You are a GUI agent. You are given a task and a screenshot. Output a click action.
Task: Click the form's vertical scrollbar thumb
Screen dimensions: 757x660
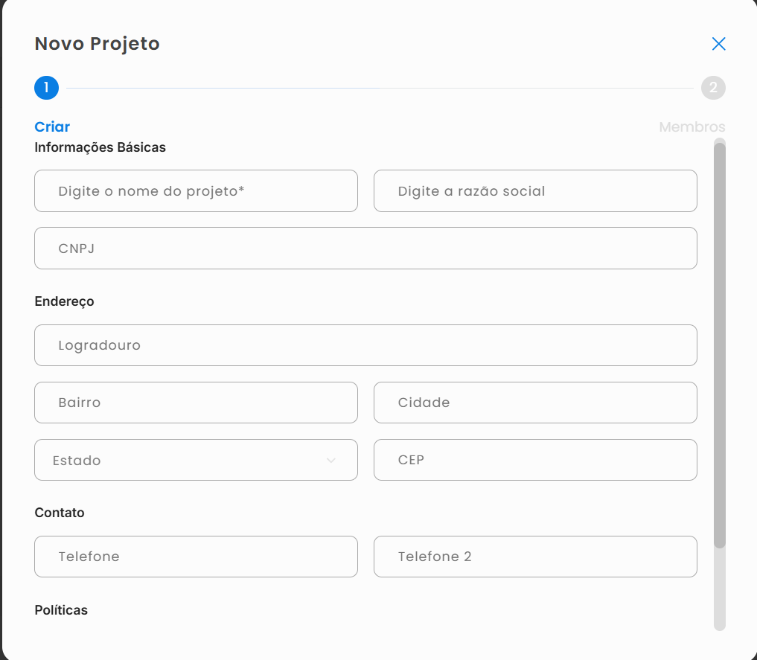[x=719, y=342]
